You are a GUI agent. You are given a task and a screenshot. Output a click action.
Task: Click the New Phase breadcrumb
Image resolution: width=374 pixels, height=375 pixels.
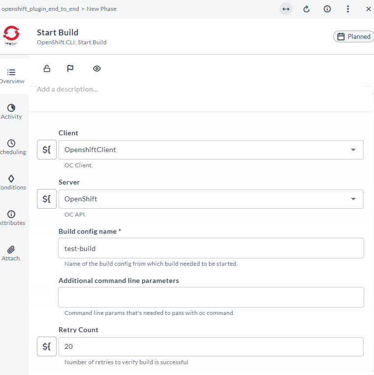point(101,9)
